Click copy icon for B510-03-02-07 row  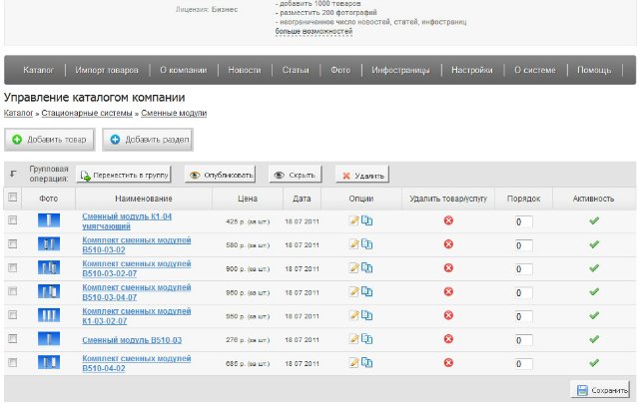pos(366,268)
